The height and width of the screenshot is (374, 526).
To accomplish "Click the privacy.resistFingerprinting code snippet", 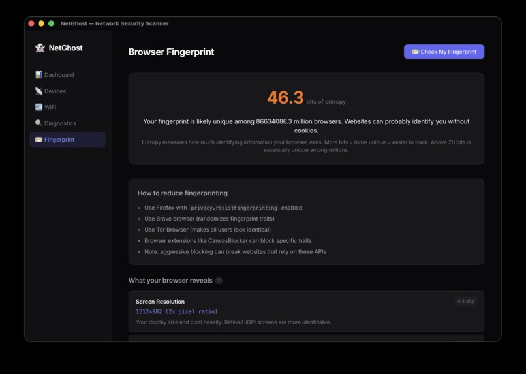I will point(234,208).
